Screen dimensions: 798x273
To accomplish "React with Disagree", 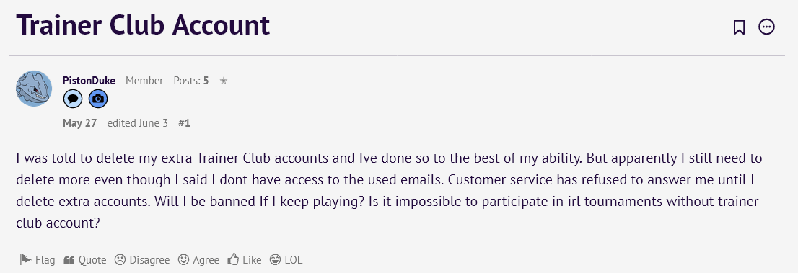I will click(142, 260).
